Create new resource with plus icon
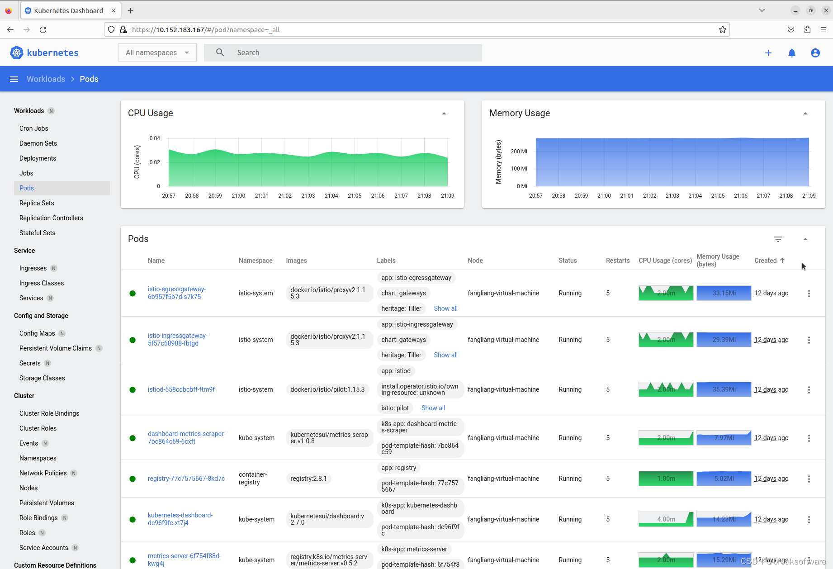Viewport: 833px width, 569px height. pos(768,53)
